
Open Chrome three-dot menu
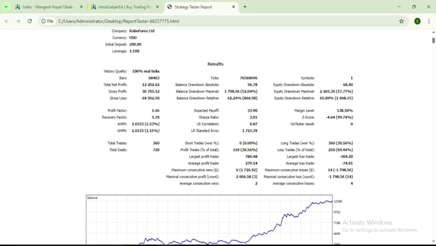429,21
